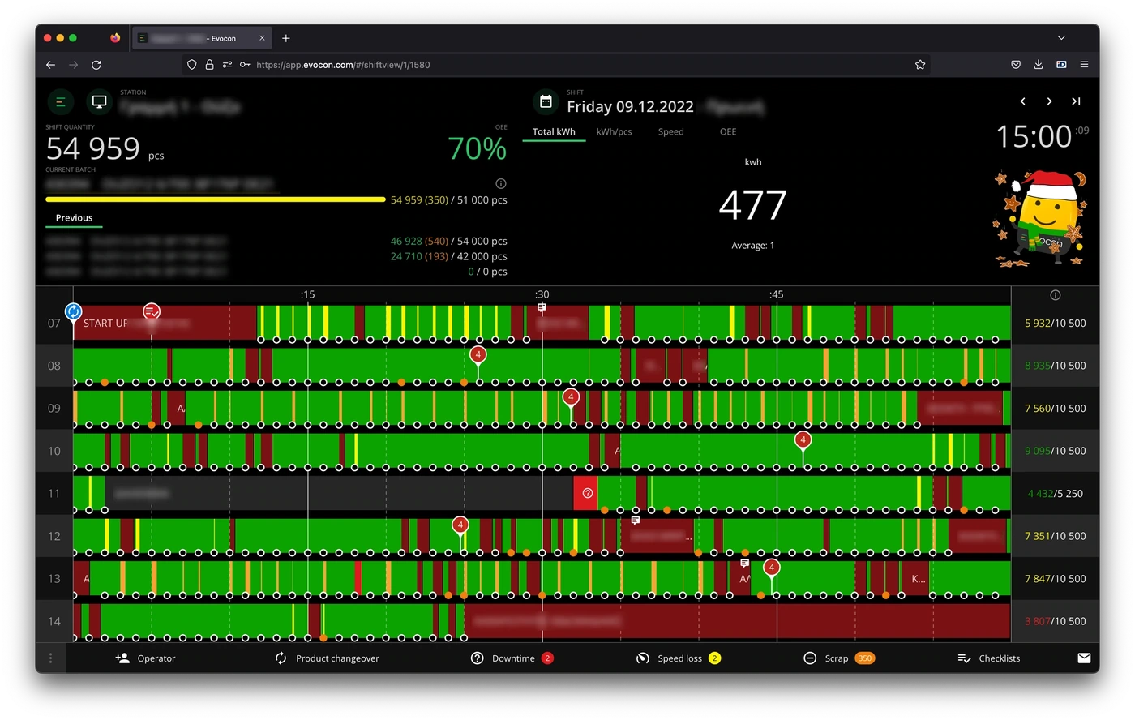The image size is (1135, 720).
Task: Open the comment icon at 07:30
Action: coord(542,307)
